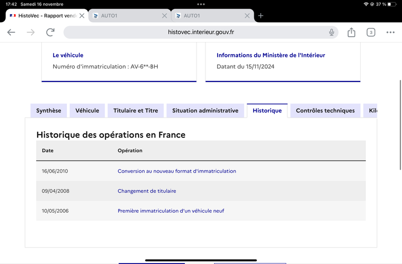
Task: Open the Véhicule tab
Action: (x=87, y=111)
